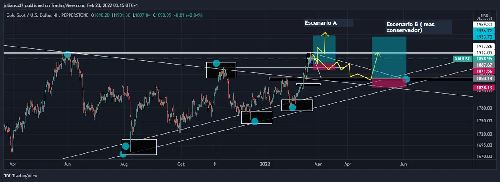Click the cyan circle at the far-right trendline intersection
The image size is (500, 182).
406,79
